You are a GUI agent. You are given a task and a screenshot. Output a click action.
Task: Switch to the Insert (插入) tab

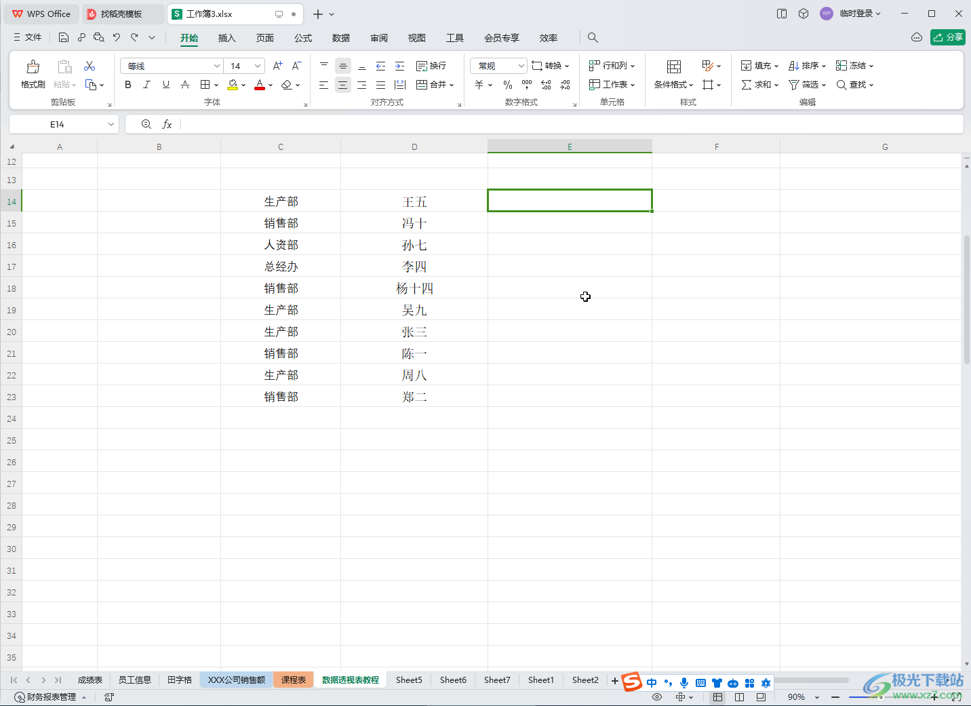coord(226,38)
